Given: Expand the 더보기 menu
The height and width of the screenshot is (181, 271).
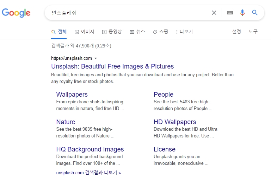Looking at the screenshot, I should (x=184, y=32).
